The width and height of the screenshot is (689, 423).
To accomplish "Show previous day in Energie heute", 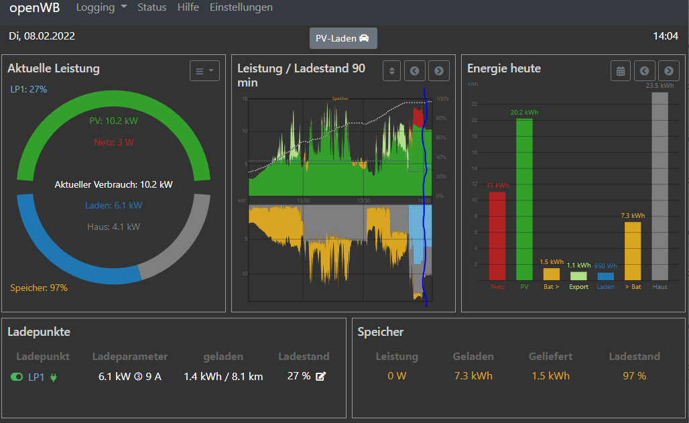I will point(645,70).
